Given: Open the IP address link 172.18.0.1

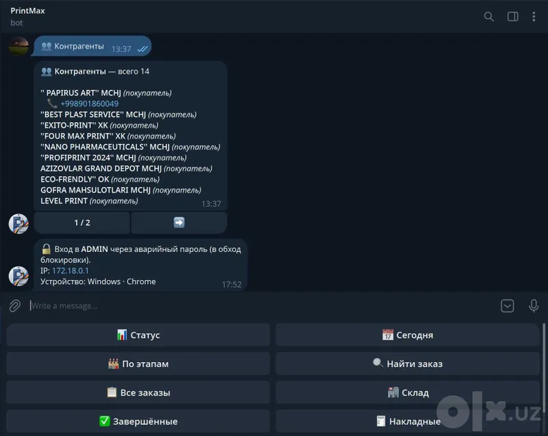Looking at the screenshot, I should tap(71, 270).
